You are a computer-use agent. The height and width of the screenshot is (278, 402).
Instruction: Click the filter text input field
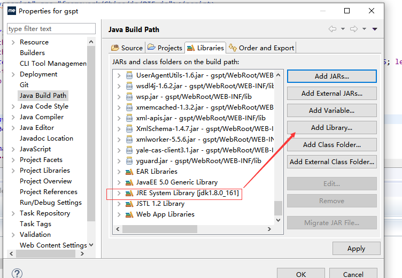point(51,29)
